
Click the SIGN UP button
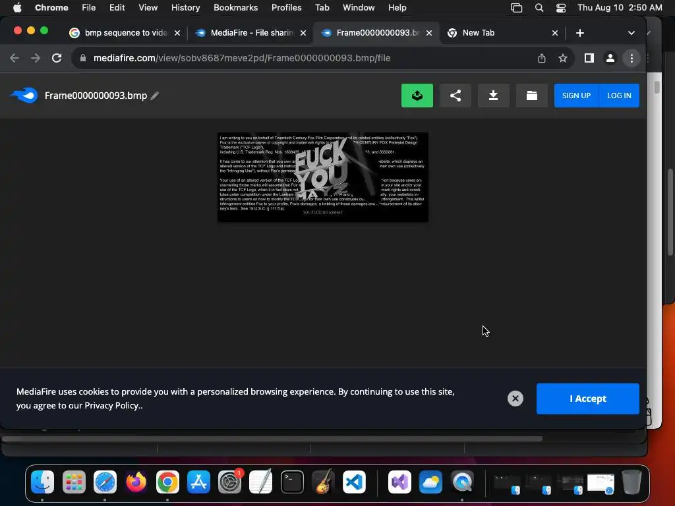pyautogui.click(x=576, y=96)
